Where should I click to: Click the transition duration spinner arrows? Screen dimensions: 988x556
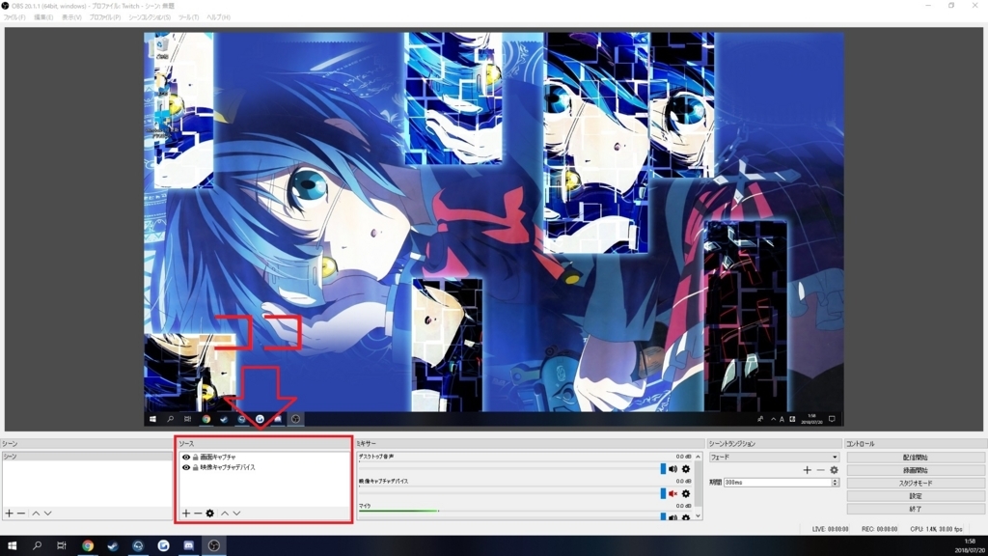coord(835,483)
